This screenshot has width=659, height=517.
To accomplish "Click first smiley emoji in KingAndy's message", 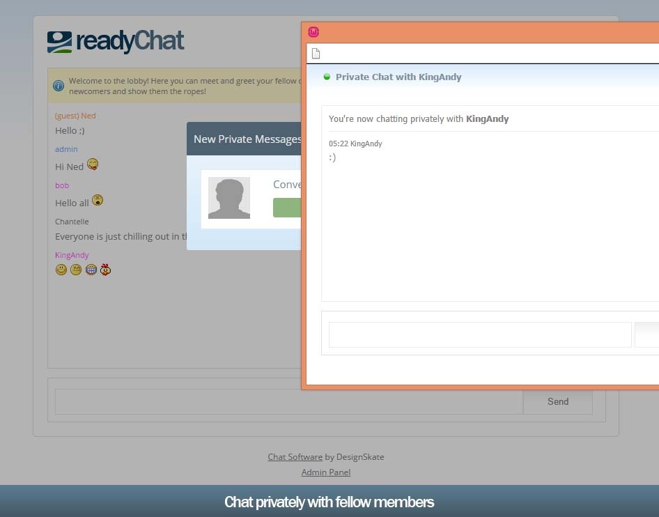I will [61, 270].
